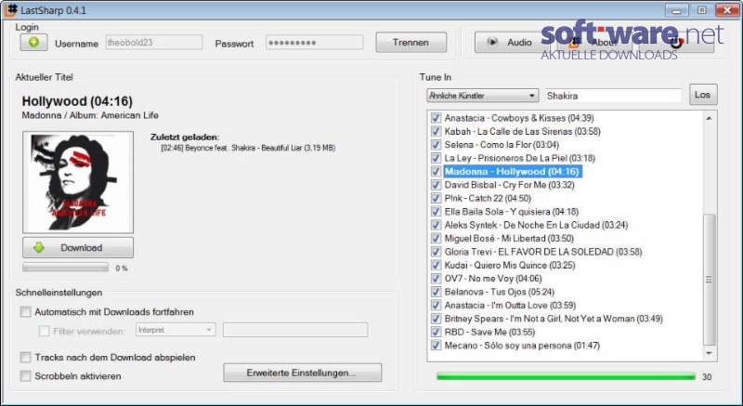The height and width of the screenshot is (406, 743).
Task: Toggle the Filter verwenden checkbox
Action: point(44,331)
